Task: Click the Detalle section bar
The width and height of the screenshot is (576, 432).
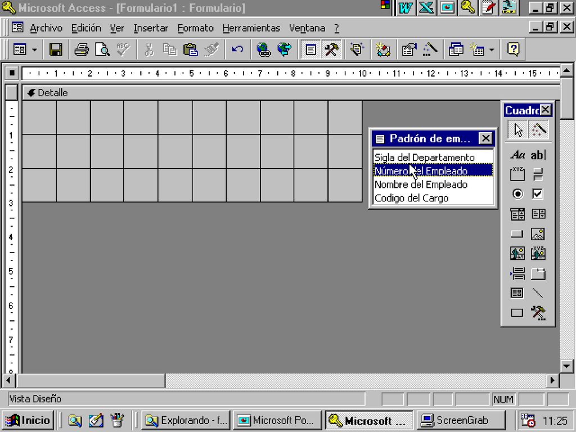Action: [x=291, y=93]
